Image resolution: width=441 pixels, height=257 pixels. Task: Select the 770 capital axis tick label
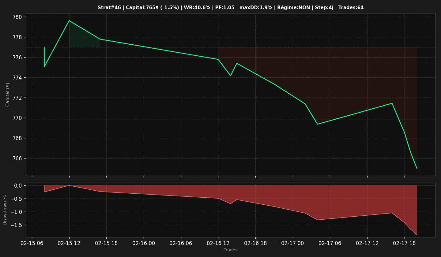click(x=17, y=118)
